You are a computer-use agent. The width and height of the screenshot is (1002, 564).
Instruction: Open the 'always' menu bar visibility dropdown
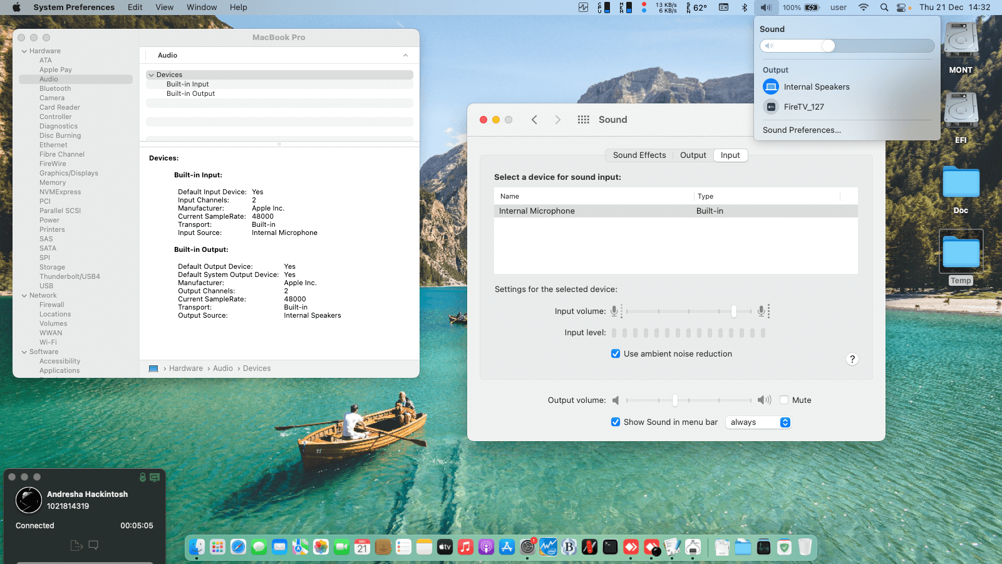(x=758, y=422)
